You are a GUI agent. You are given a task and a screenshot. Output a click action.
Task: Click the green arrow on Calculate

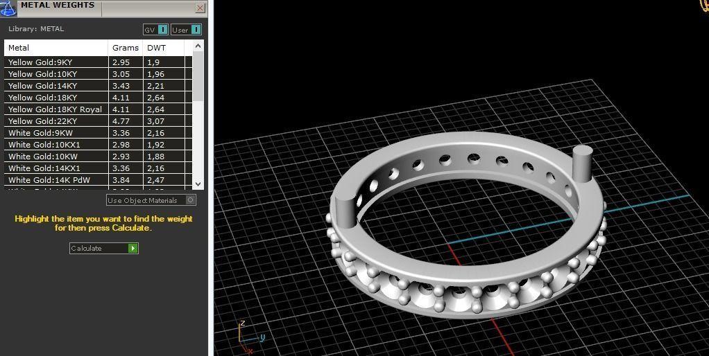click(x=133, y=248)
